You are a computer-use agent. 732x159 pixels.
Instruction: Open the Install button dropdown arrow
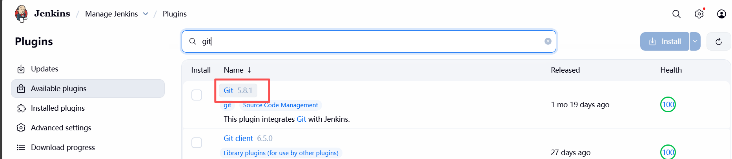tap(695, 42)
